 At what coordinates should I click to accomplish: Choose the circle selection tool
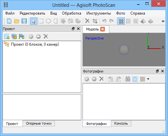pos(48,21)
